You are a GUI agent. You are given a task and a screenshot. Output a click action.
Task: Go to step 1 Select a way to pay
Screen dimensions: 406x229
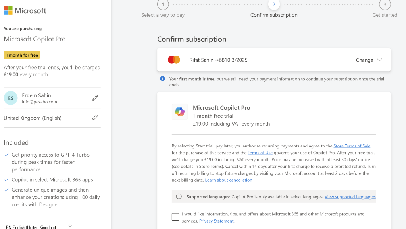point(163,9)
